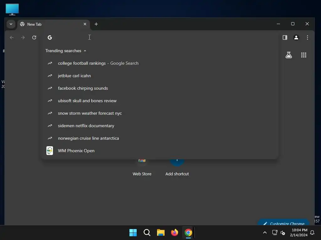Open Windows taskbar search

click(x=147, y=232)
